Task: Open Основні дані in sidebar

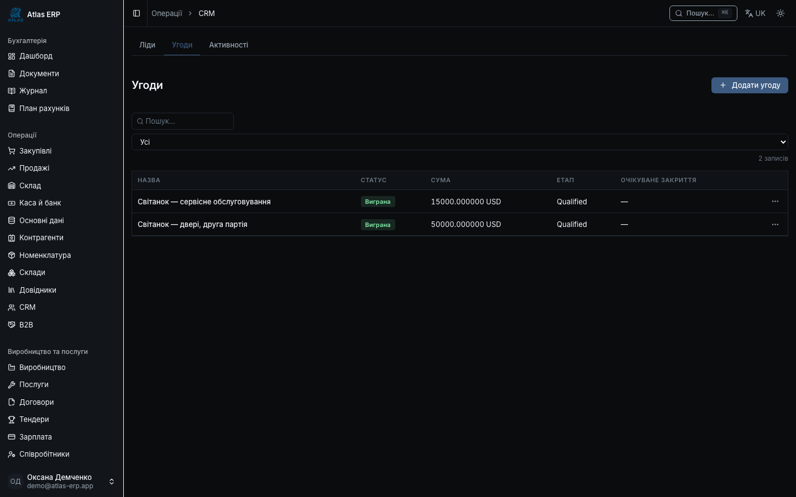Action: coord(61,220)
